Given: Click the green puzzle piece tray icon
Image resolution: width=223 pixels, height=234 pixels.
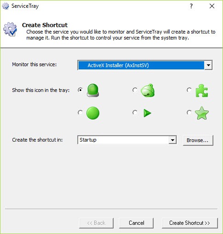Looking at the screenshot, I should tap(202, 91).
